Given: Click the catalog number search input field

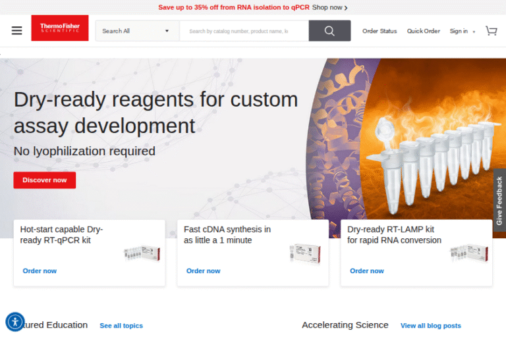Looking at the screenshot, I should click(x=242, y=31).
